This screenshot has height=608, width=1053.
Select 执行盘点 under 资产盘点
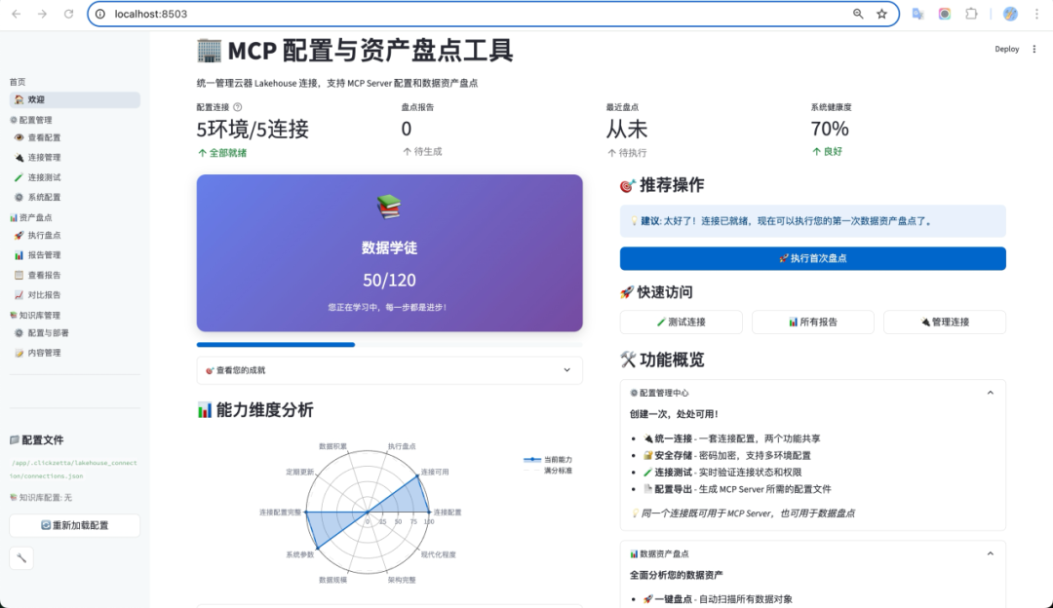pos(43,235)
